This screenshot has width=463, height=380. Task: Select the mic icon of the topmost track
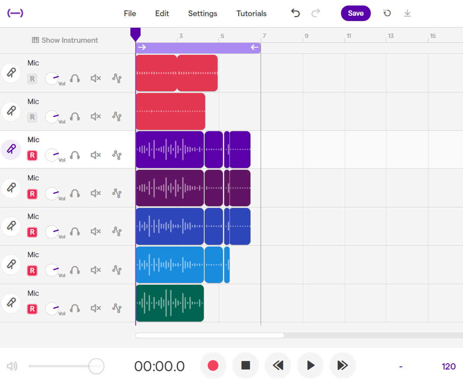pyautogui.click(x=11, y=73)
